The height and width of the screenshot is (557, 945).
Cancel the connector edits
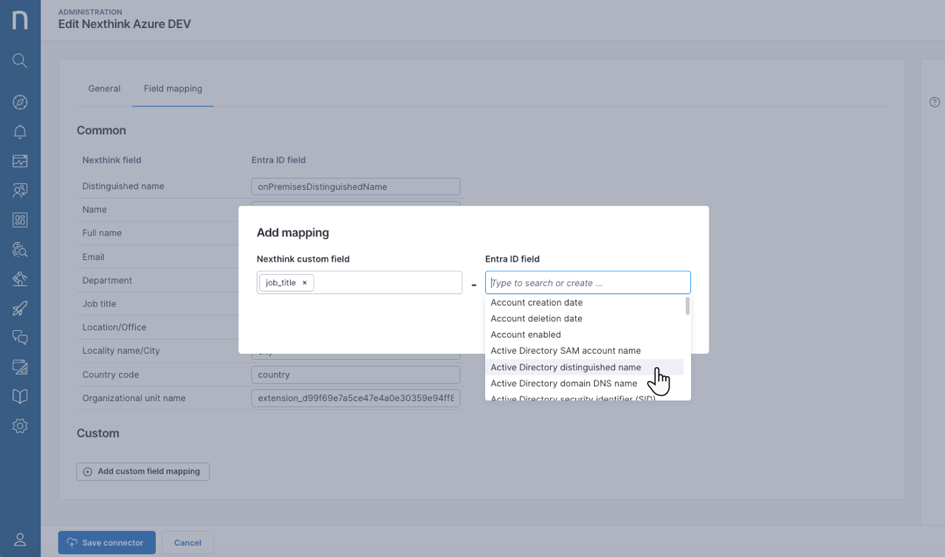188,542
